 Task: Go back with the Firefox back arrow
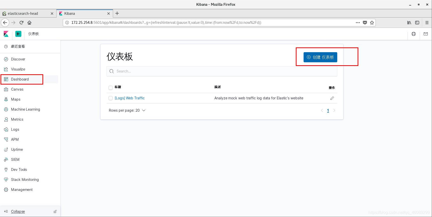pos(5,23)
